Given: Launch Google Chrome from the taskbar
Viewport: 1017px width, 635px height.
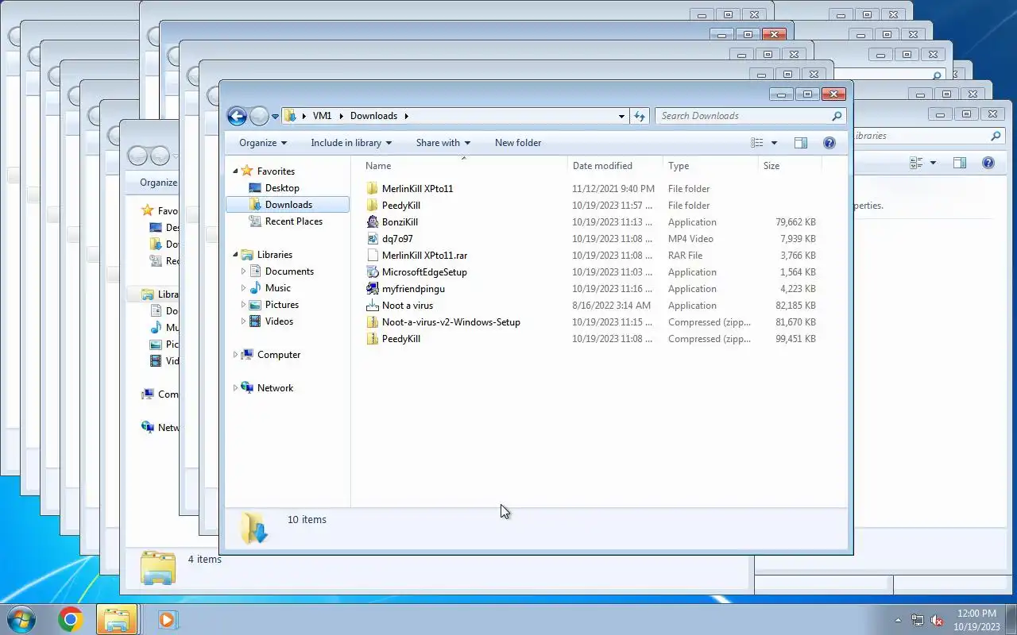Looking at the screenshot, I should [x=70, y=619].
